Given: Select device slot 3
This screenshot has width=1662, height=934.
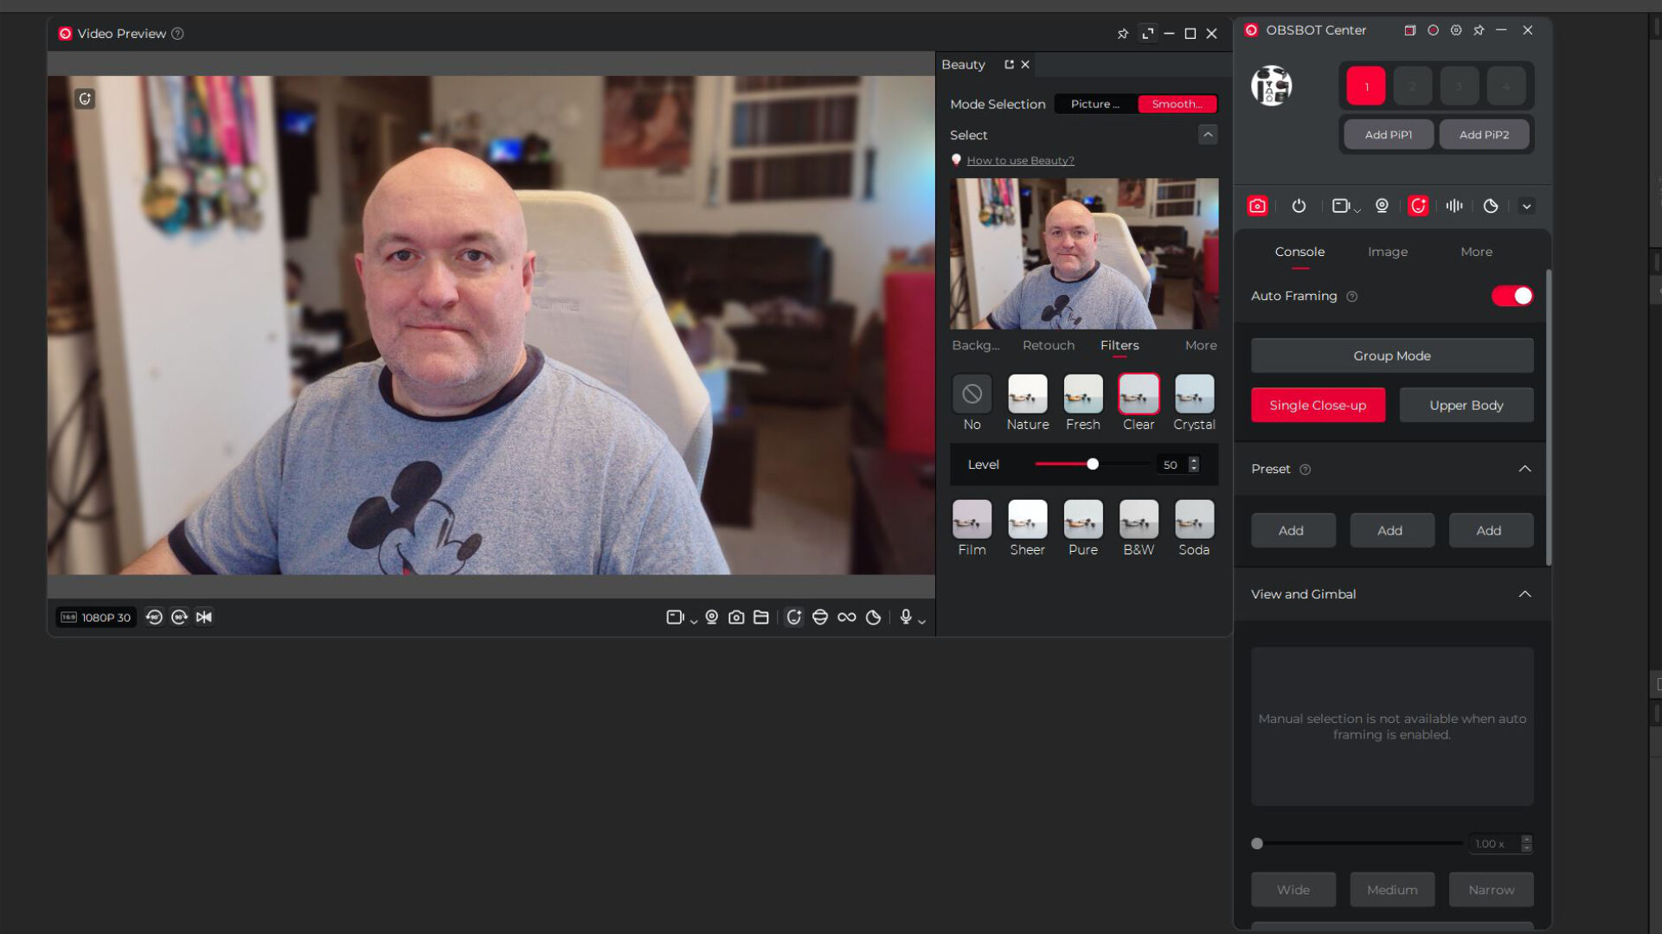Looking at the screenshot, I should point(1460,86).
